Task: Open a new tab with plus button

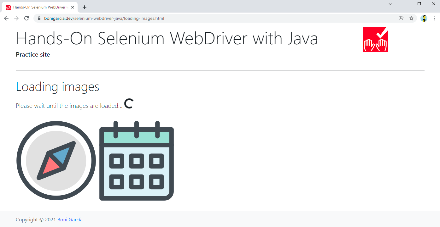Action: 85,7
